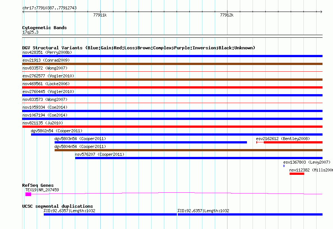The image size is (333, 229).
Task: Click the dgv5802n54 (Cooper2011) label
Action: (x=56, y=131)
